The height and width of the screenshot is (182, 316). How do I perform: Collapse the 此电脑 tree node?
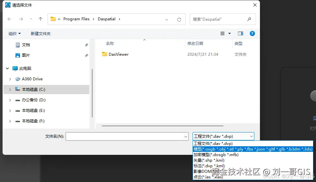(x=8, y=69)
